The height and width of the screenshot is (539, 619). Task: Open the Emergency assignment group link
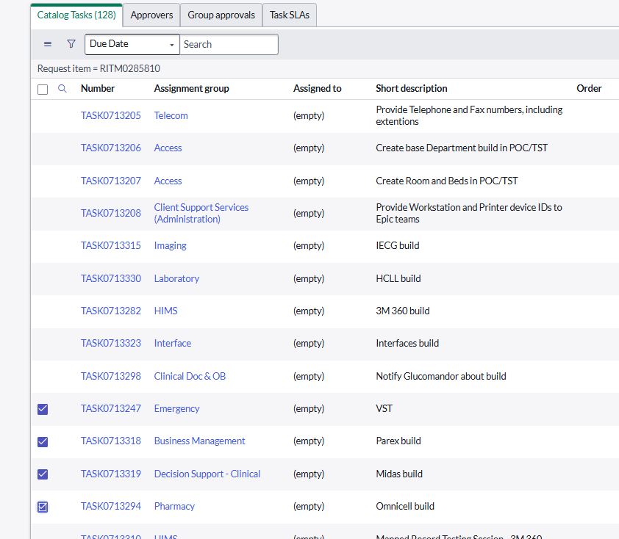click(176, 409)
